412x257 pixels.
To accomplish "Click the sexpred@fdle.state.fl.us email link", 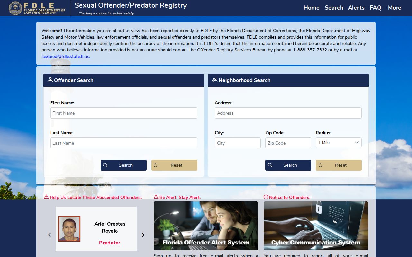I will click(66, 56).
